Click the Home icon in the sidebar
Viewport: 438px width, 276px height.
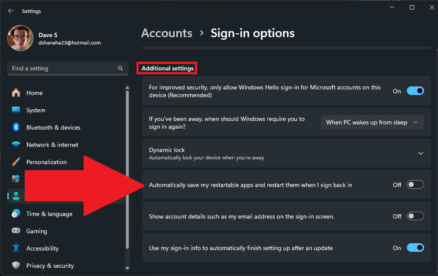click(16, 93)
